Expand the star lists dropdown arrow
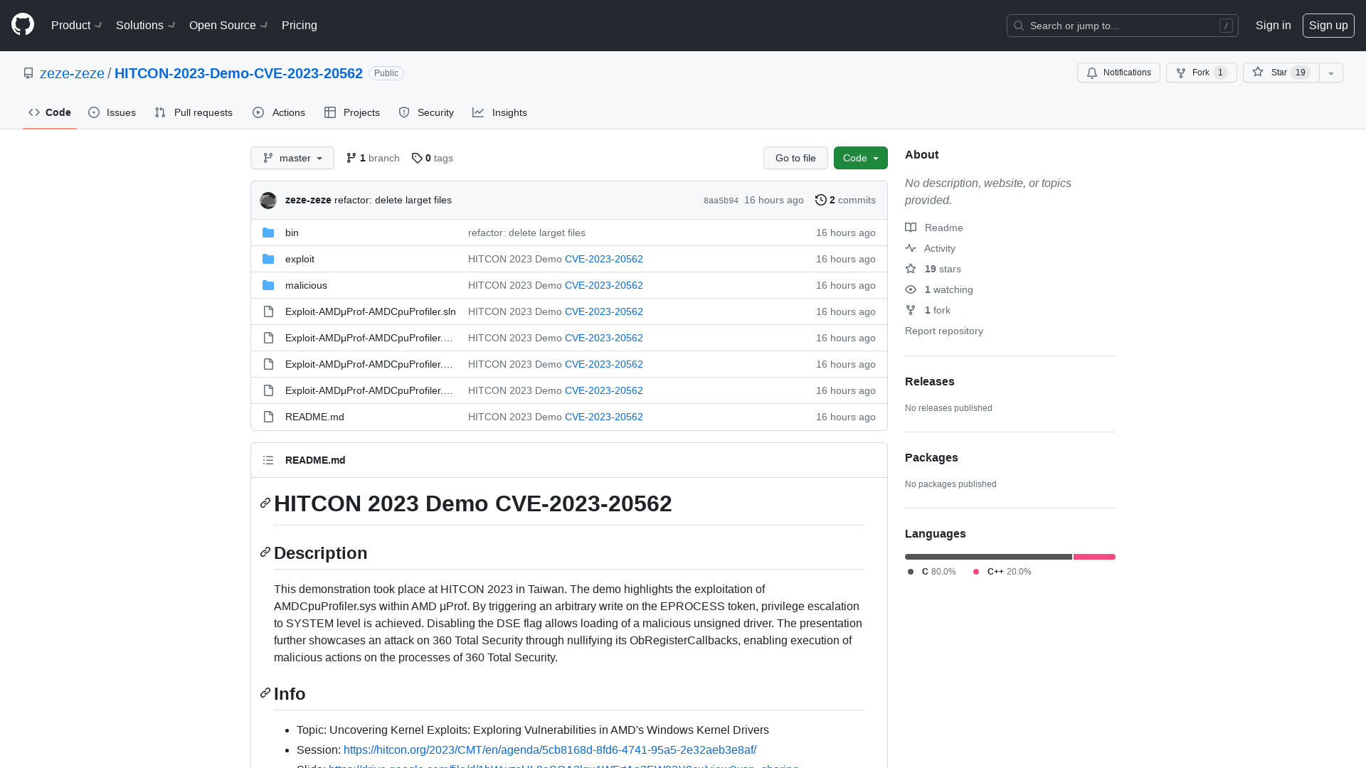 coord(1331,73)
